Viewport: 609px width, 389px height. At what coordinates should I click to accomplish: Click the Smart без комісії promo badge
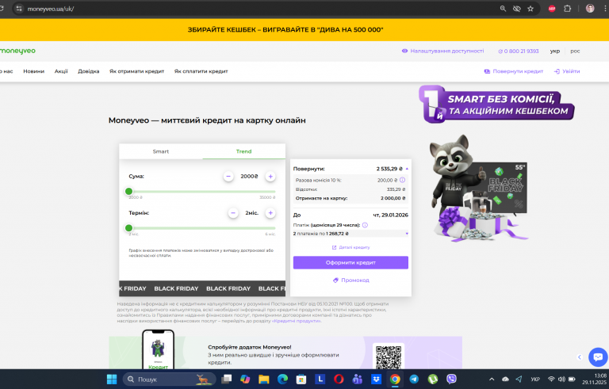[496, 104]
